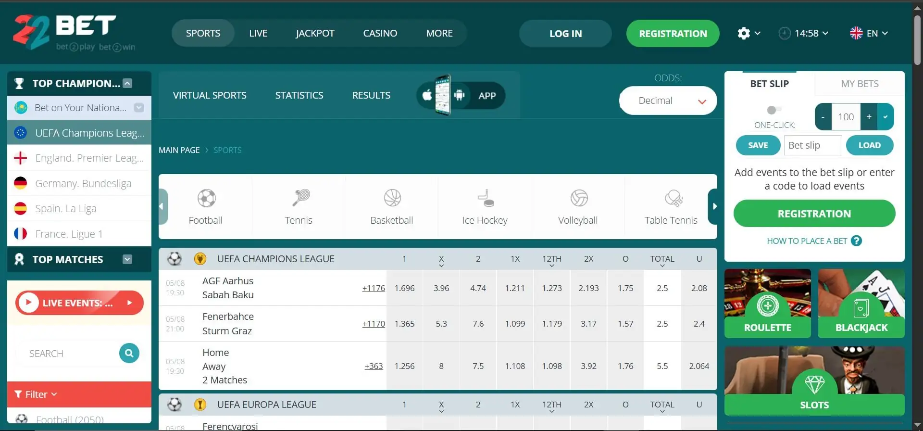Click the Top Matches ribbon icon
The width and height of the screenshot is (923, 431).
point(19,260)
